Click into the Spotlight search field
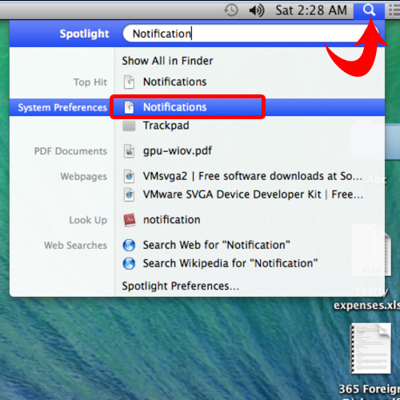This screenshot has width=400, height=400. click(250, 34)
